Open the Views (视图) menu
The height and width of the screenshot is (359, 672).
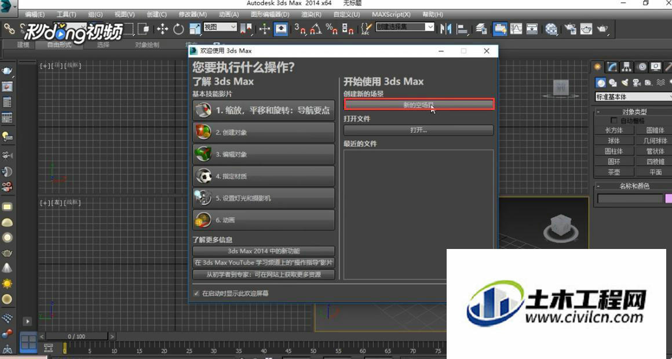(125, 14)
